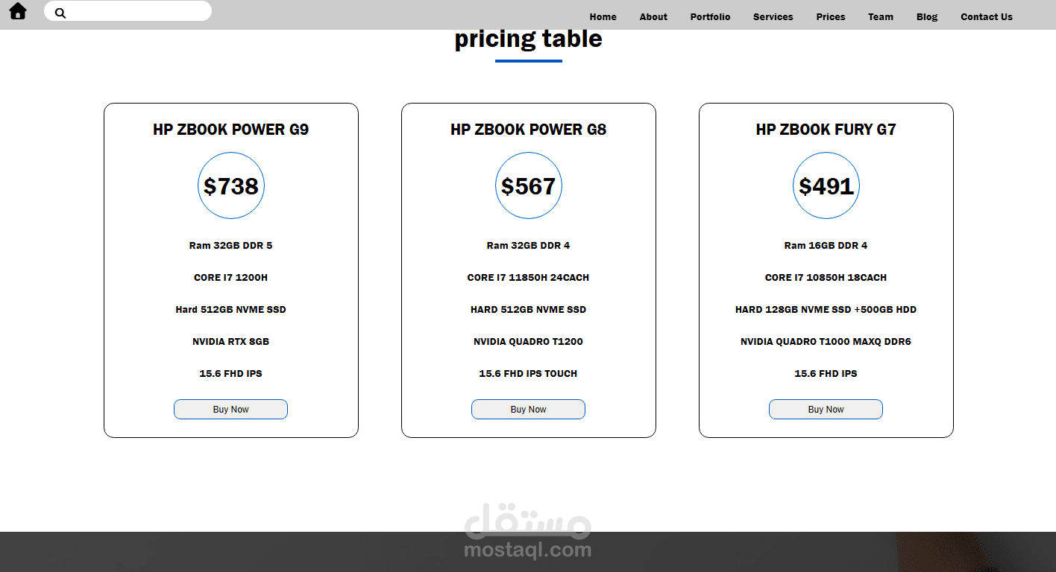This screenshot has height=572, width=1056.
Task: Select the HP ZBOOK POWER G8 title
Action: pyautogui.click(x=529, y=130)
